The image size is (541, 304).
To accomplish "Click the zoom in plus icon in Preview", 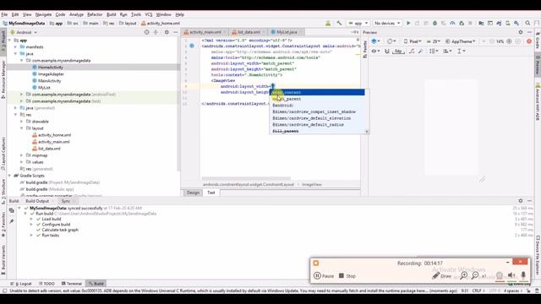I will click(x=509, y=41).
